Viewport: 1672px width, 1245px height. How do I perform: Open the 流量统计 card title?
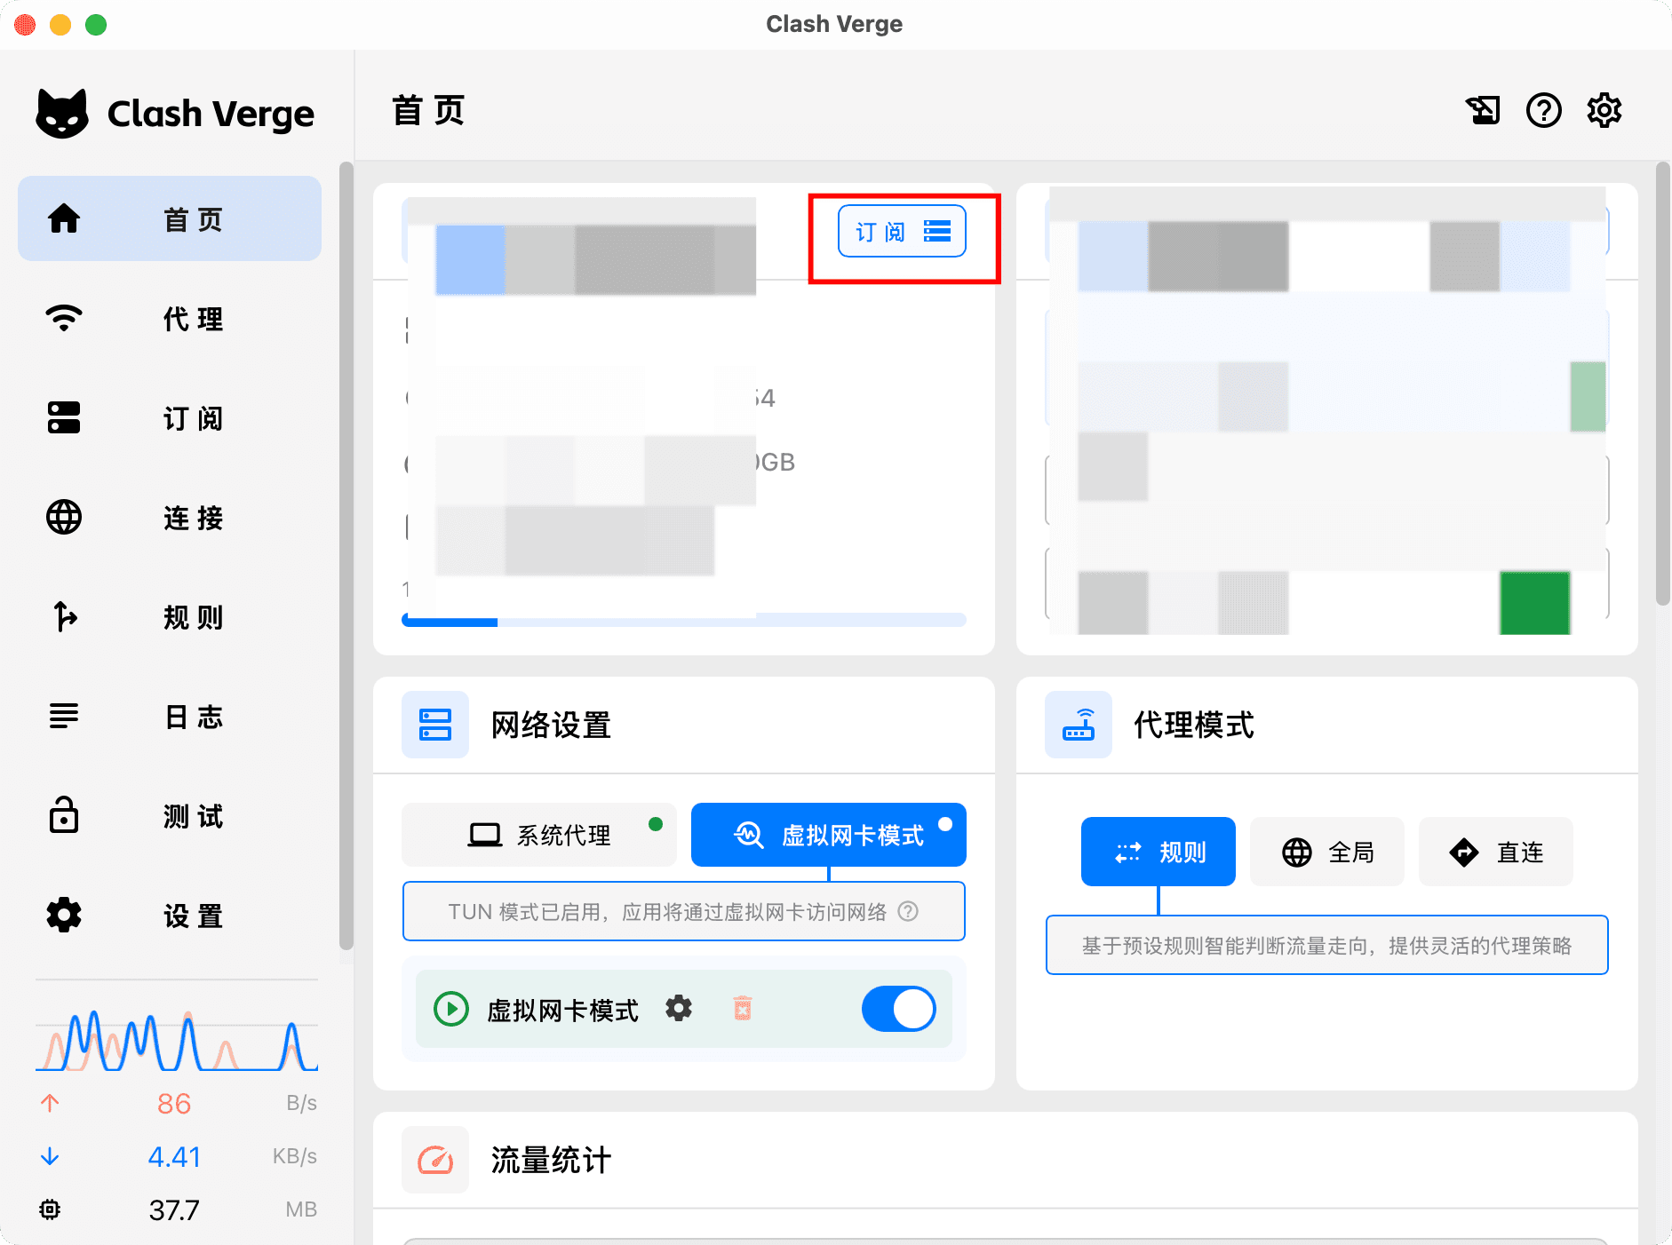551,1160
